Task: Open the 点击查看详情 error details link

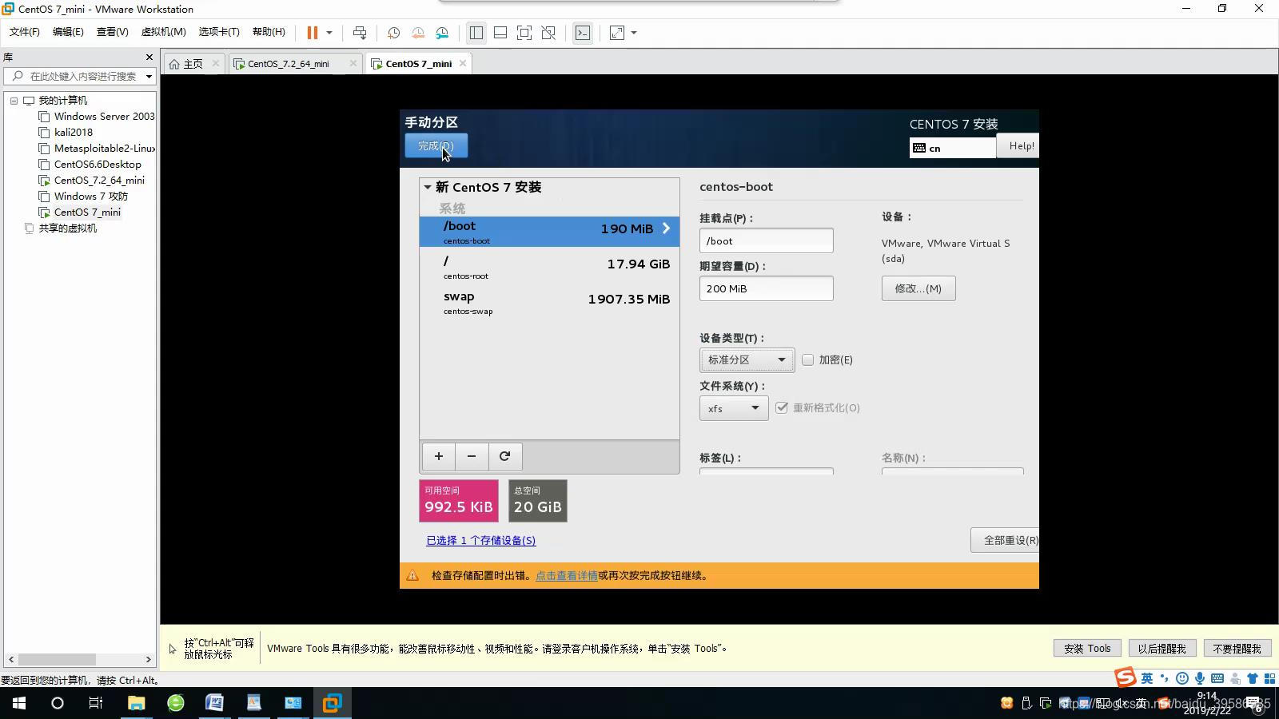Action: pos(566,575)
